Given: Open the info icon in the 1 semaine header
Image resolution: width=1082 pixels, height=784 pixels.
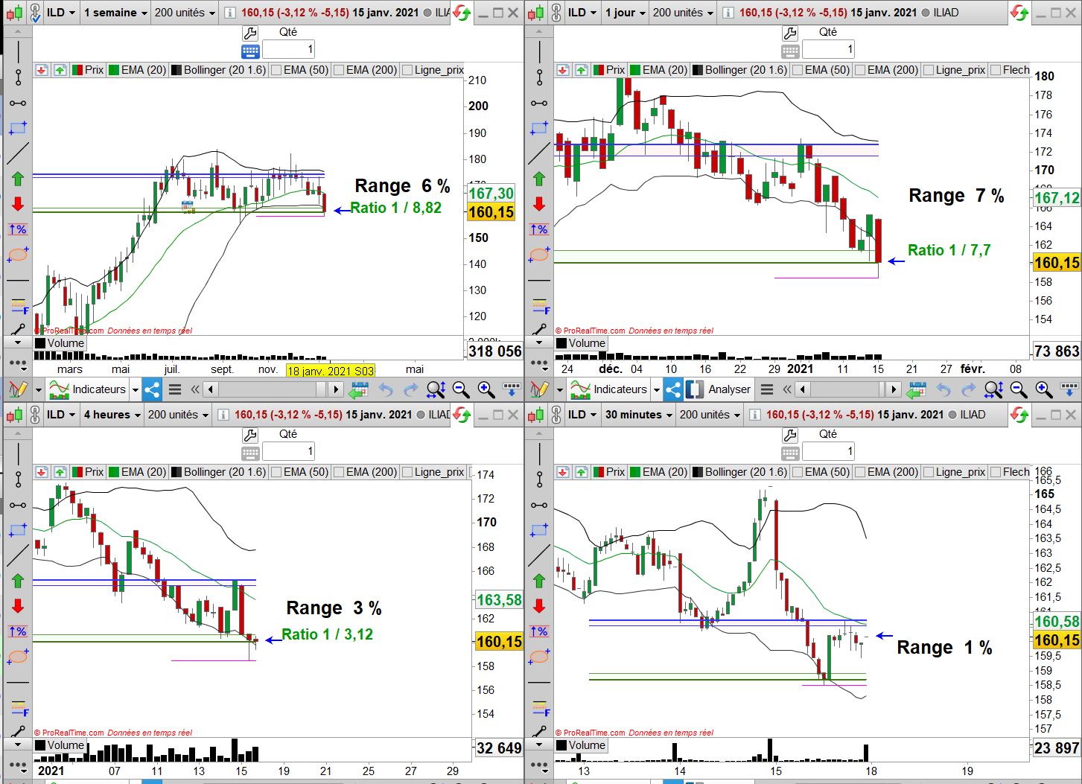Looking at the screenshot, I should pos(230,13).
